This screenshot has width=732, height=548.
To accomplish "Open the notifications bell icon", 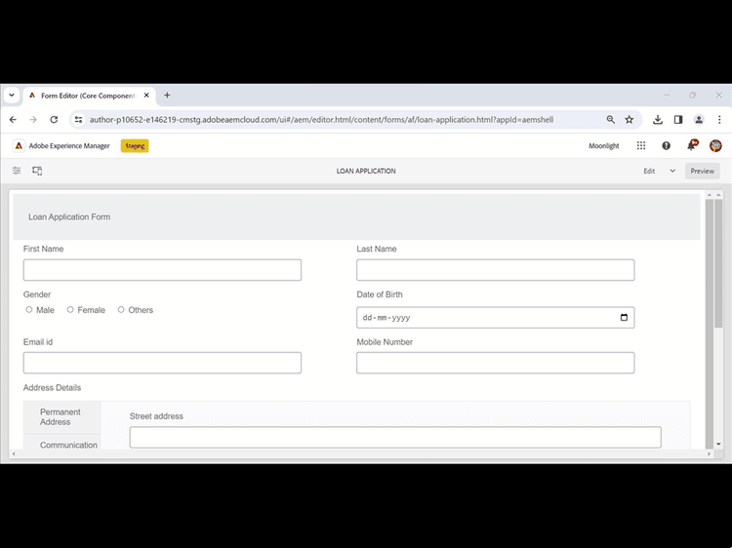I will click(x=692, y=145).
